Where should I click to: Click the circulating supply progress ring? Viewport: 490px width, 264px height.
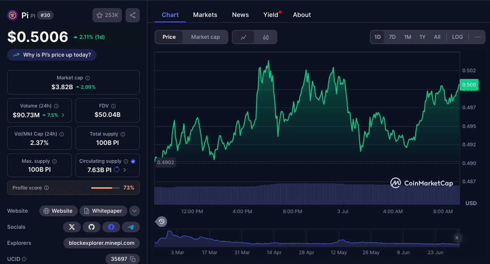117,170
